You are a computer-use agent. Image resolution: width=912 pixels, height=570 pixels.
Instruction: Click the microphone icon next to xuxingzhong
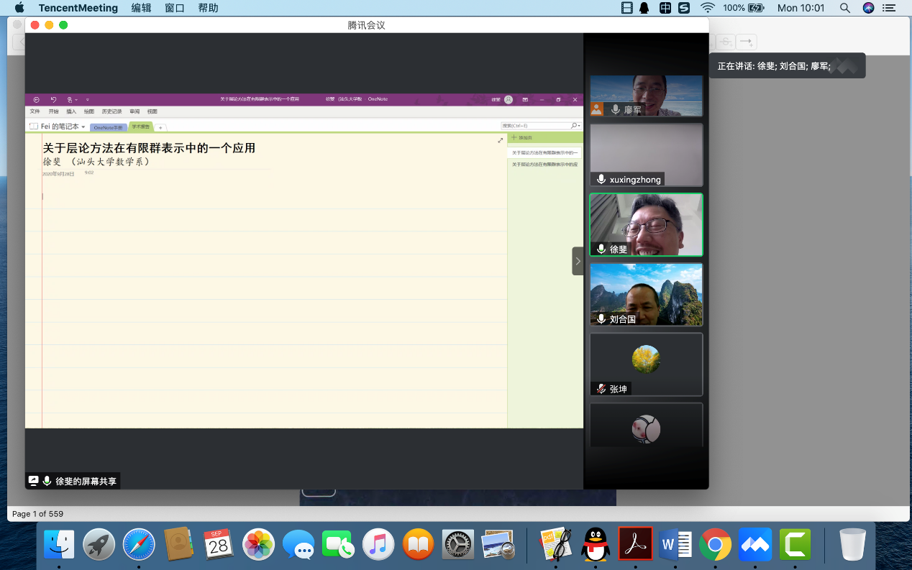[601, 179]
